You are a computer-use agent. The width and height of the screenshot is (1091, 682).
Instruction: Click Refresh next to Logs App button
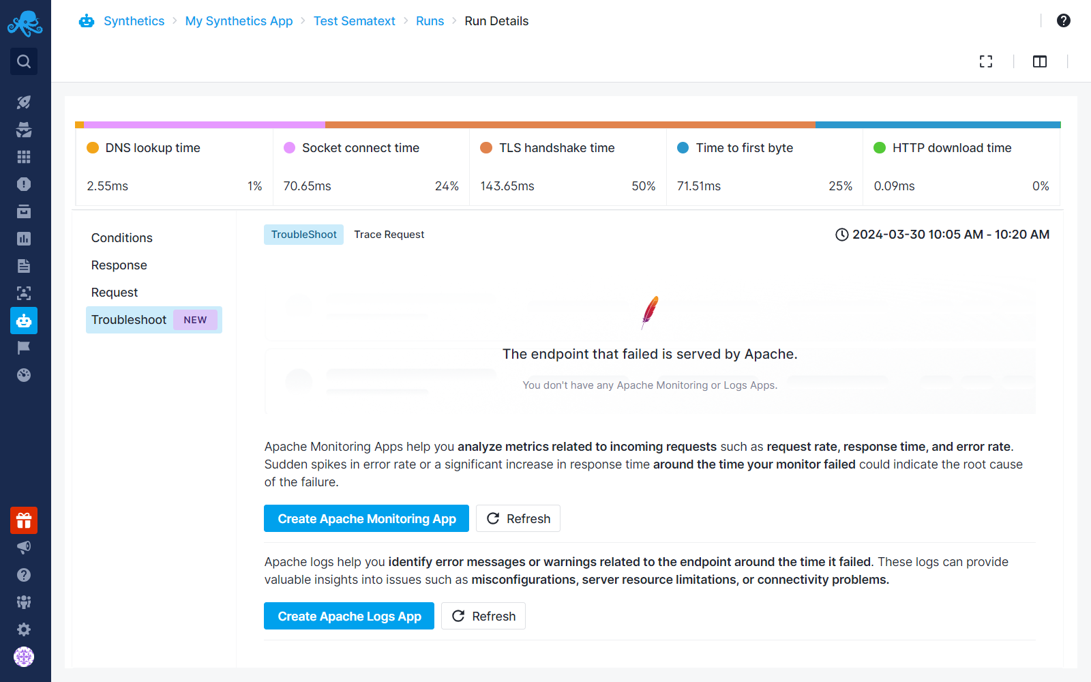(483, 616)
